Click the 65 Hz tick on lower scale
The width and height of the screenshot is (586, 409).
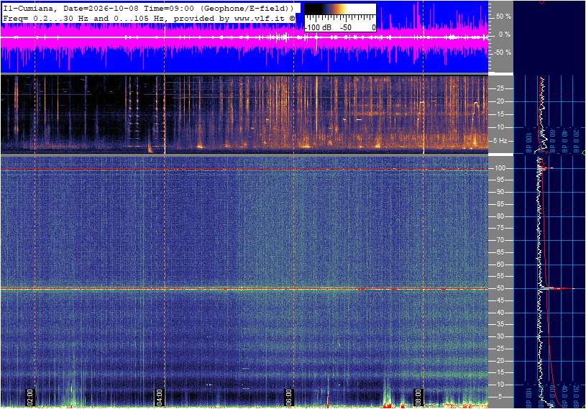pos(500,252)
